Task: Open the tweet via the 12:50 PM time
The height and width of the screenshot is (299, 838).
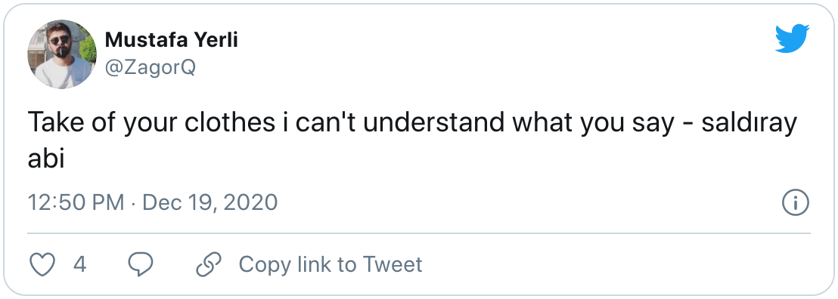Action: coord(76,203)
